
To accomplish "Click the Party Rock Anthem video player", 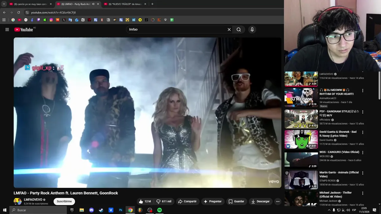I will 147,113.
